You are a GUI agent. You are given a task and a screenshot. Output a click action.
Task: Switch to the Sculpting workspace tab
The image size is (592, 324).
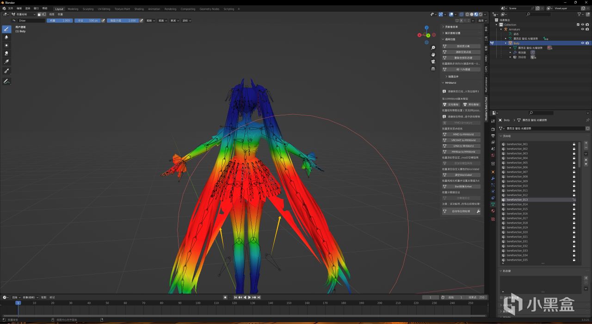pos(88,9)
